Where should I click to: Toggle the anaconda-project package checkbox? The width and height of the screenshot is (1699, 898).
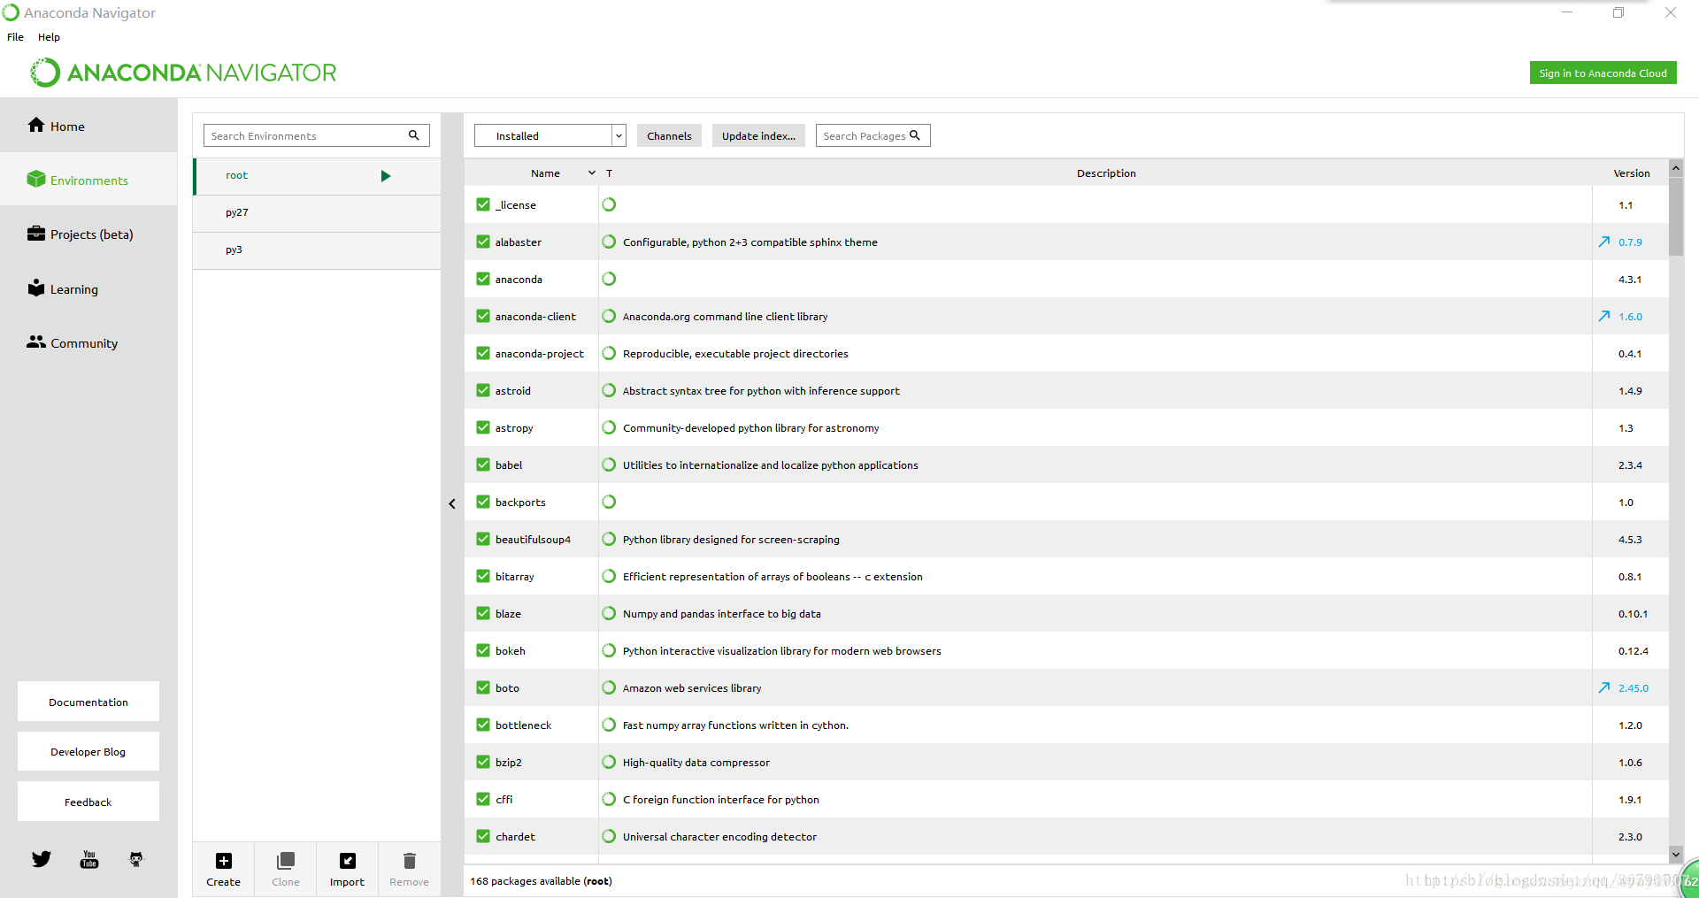(x=483, y=353)
